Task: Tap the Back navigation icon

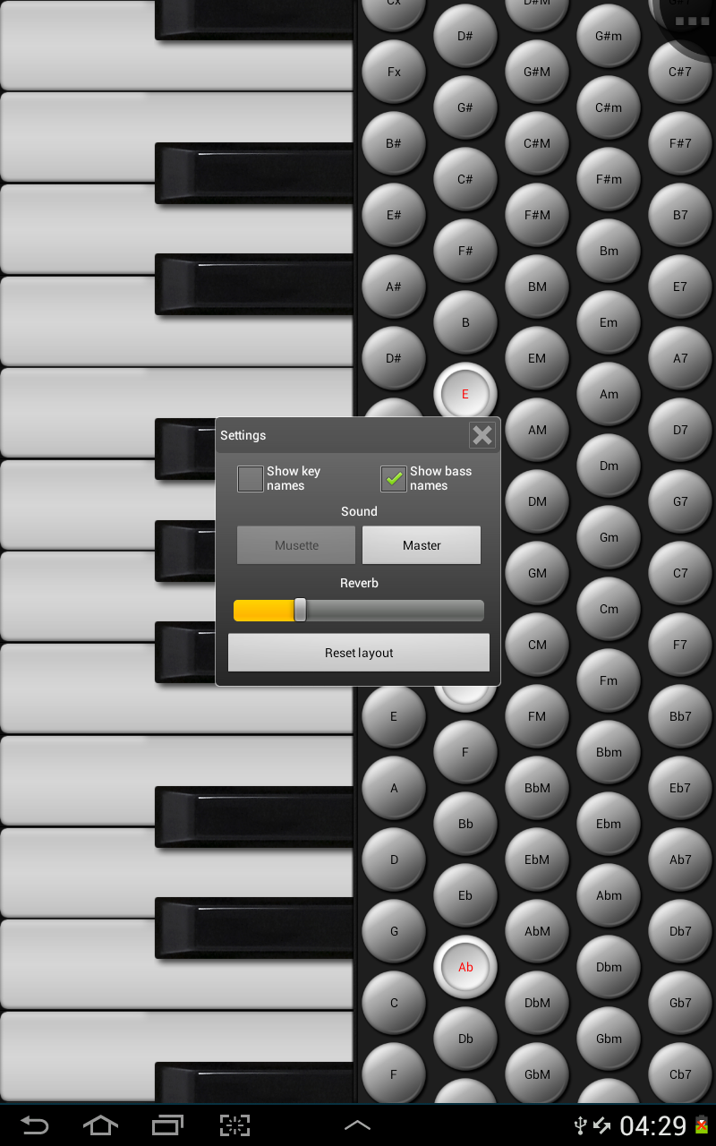Action: pos(33,1125)
